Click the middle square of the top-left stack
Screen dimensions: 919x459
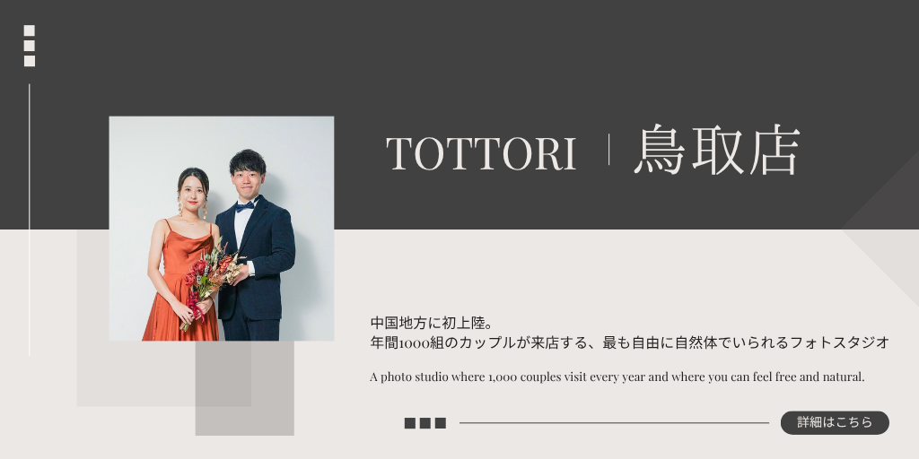tap(30, 46)
